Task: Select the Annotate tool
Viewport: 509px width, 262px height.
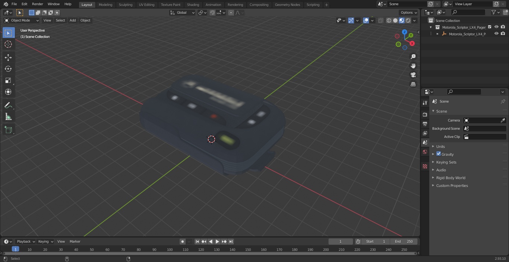Action: tap(8, 106)
